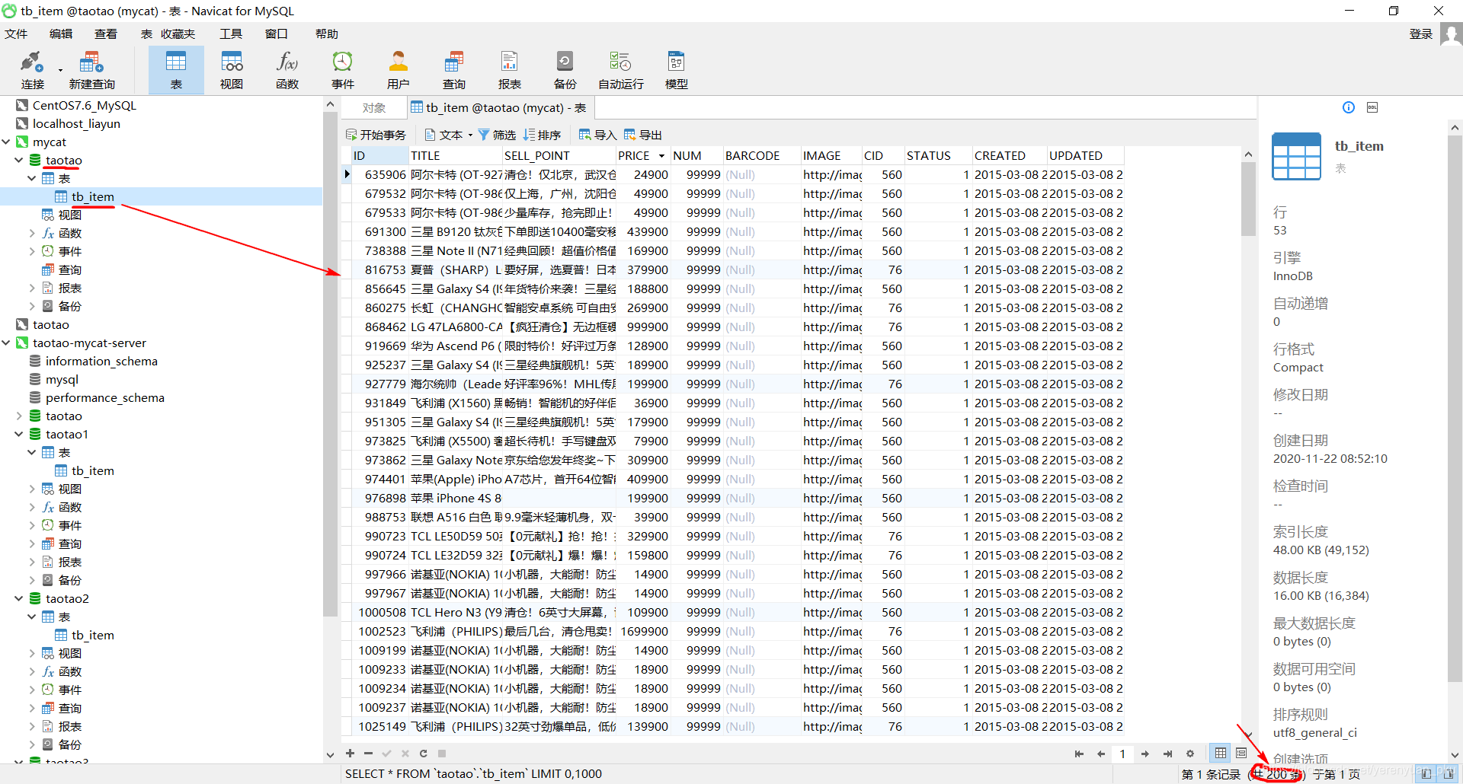Open the 编辑 menu

coord(61,34)
